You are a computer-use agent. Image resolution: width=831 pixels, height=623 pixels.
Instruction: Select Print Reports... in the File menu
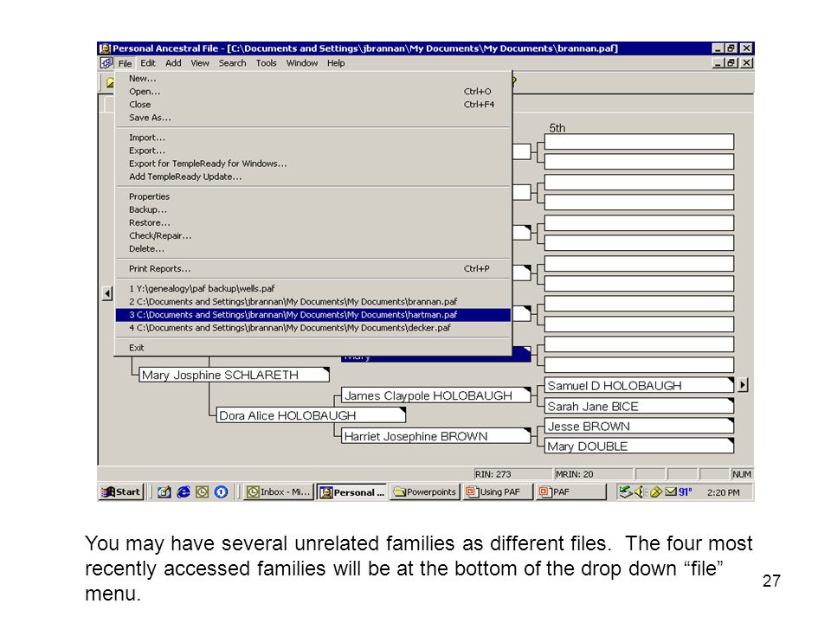(313, 269)
